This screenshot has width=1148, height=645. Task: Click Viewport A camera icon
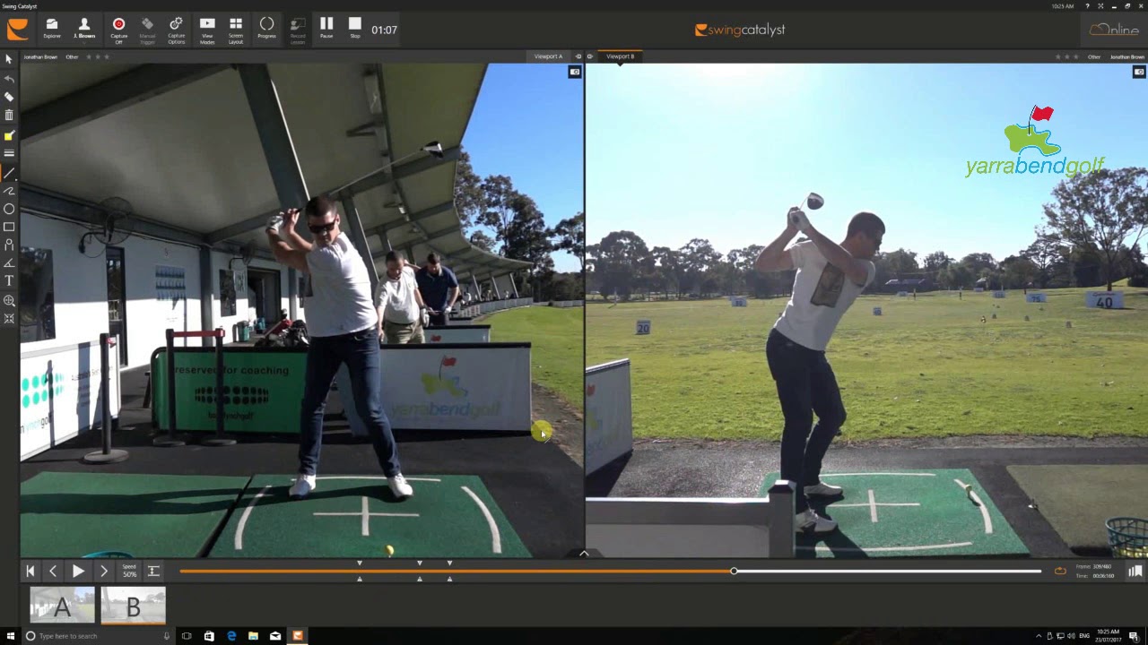tap(575, 72)
